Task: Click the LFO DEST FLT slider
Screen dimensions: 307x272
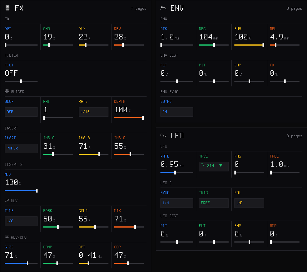Action: point(214,242)
